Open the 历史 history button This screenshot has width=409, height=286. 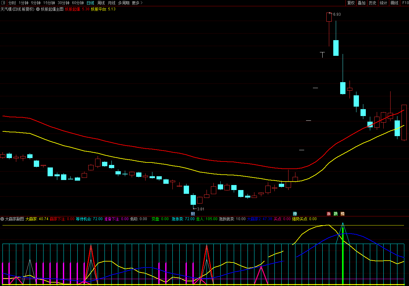coord(372,3)
